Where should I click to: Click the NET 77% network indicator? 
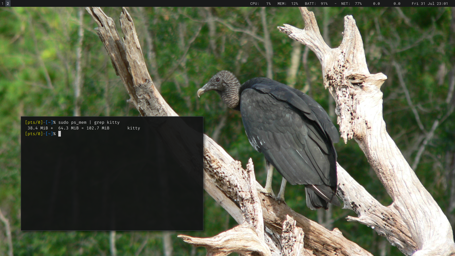tap(351, 4)
